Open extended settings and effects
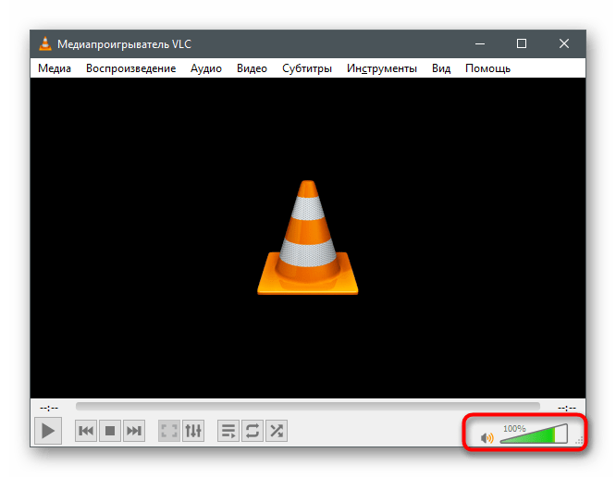616x477 pixels. [193, 431]
